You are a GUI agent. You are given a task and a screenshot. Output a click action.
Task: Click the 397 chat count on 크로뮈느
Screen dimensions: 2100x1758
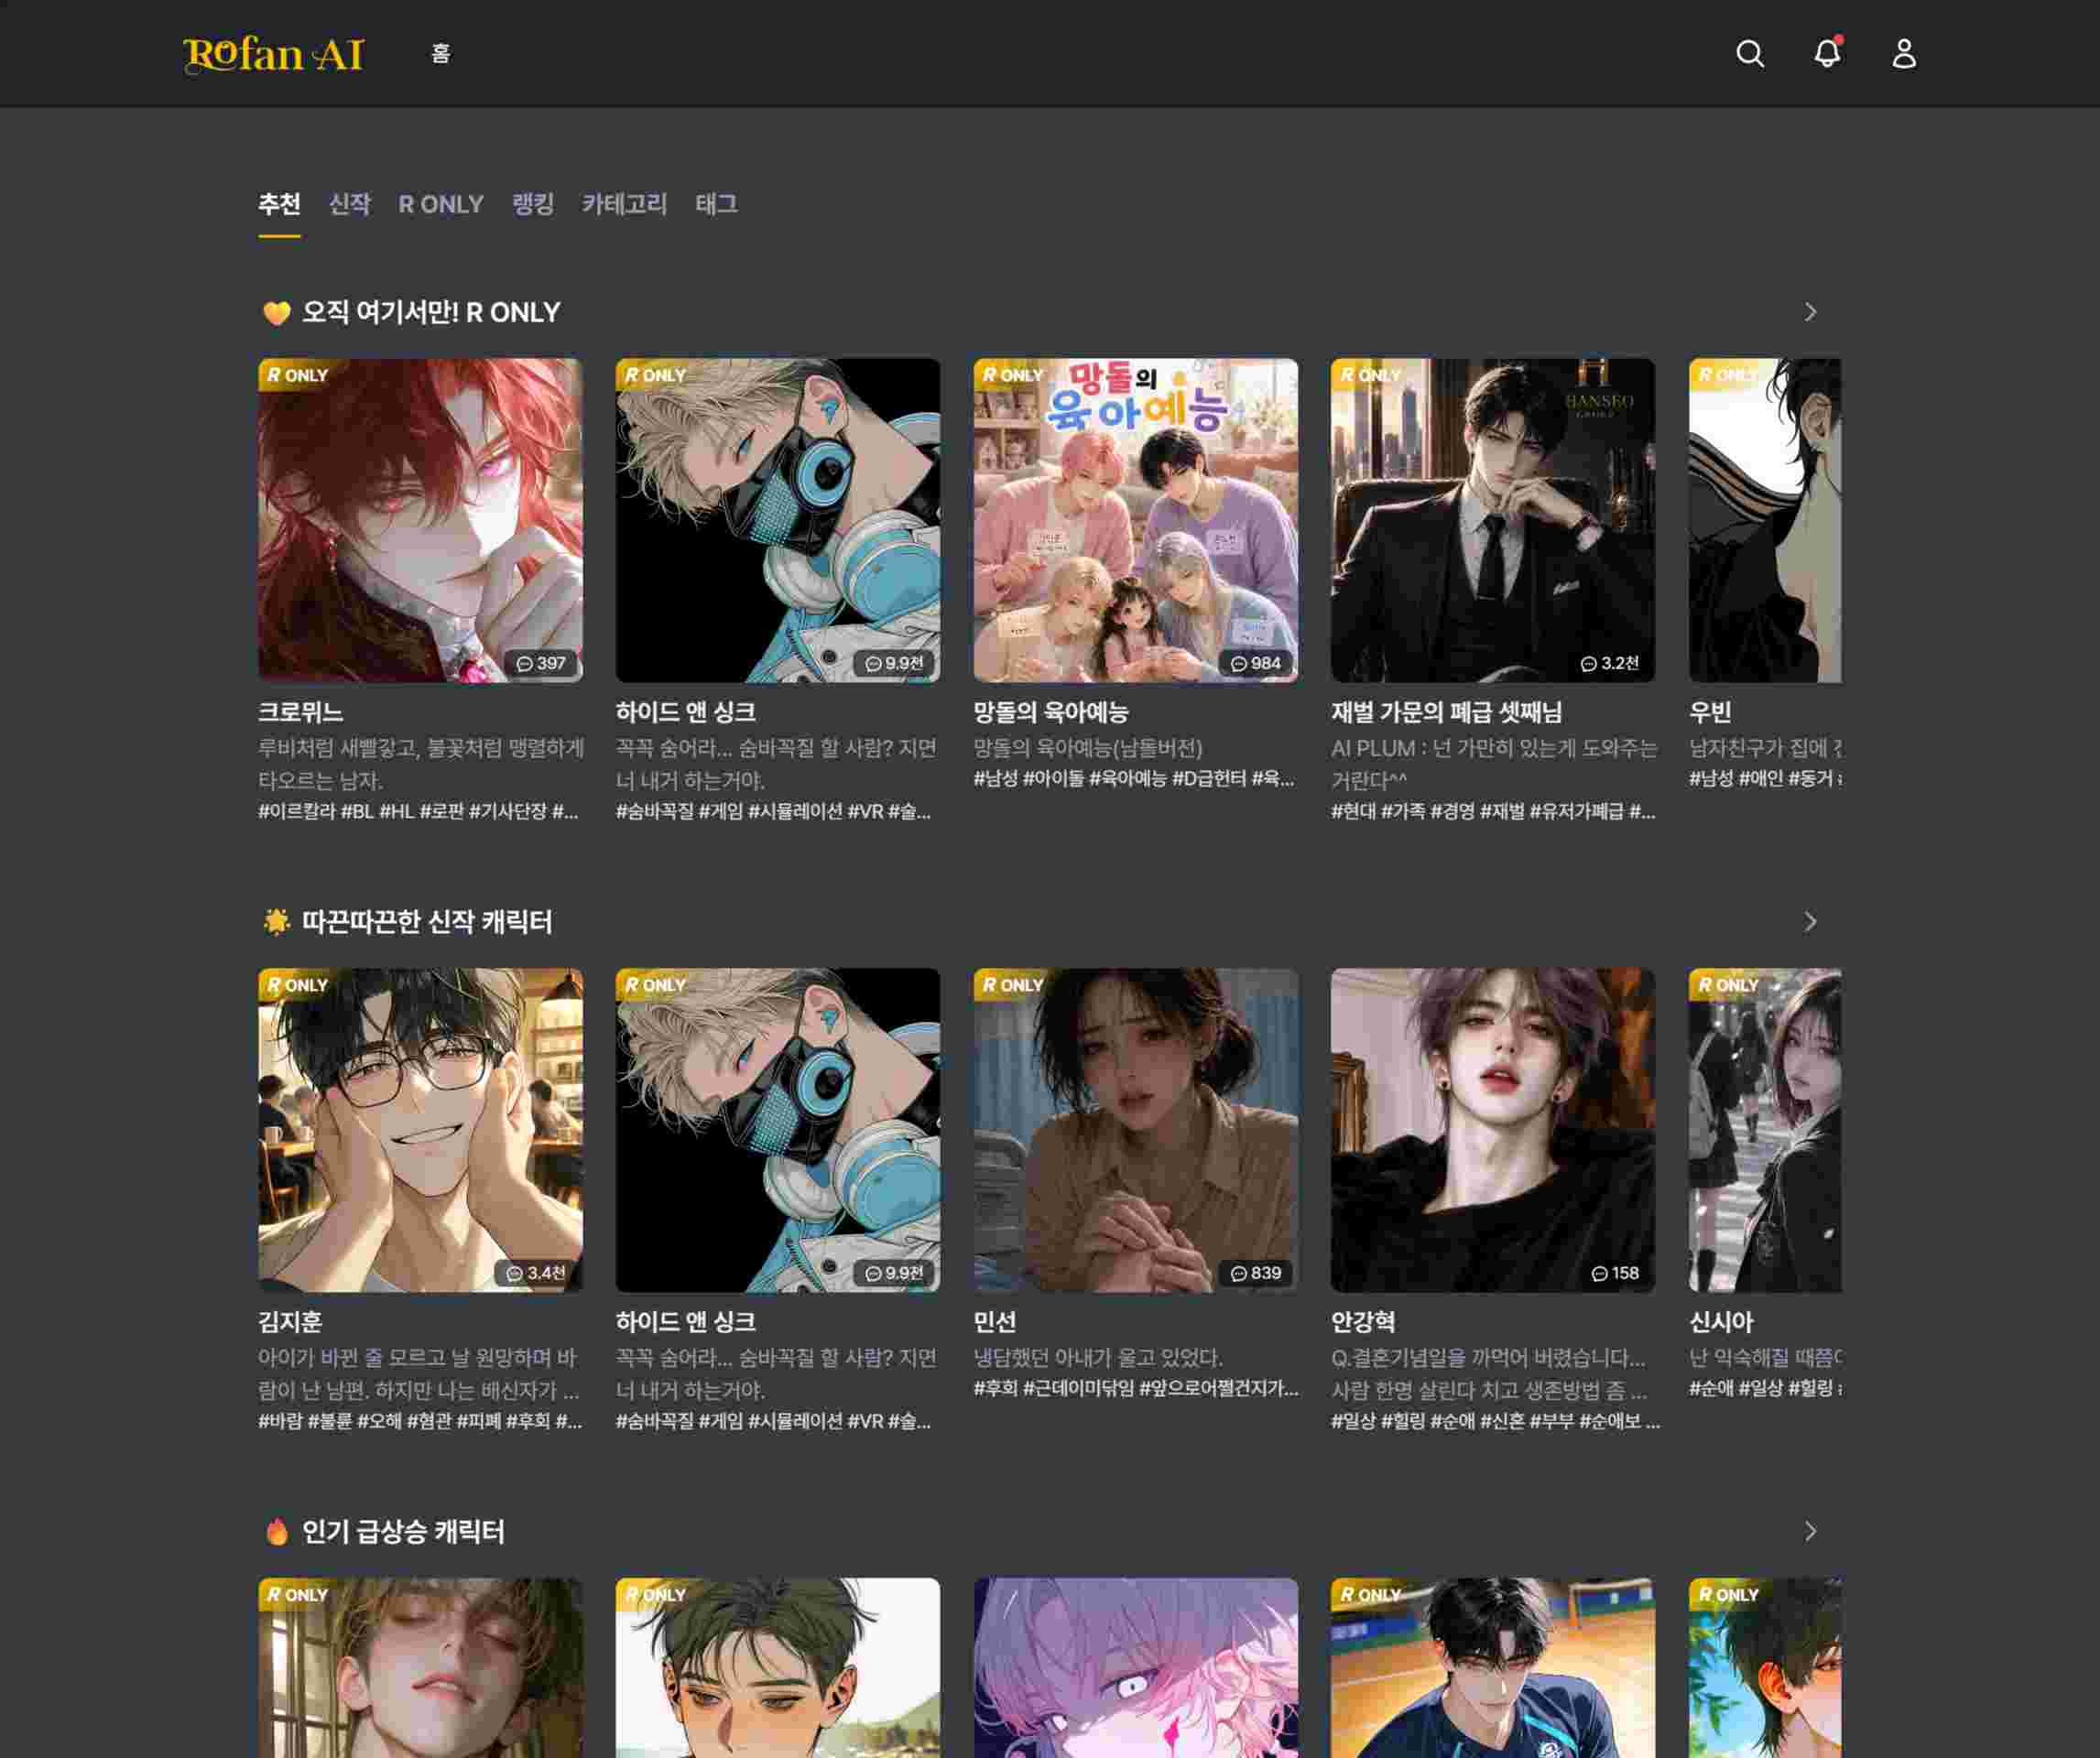point(541,663)
